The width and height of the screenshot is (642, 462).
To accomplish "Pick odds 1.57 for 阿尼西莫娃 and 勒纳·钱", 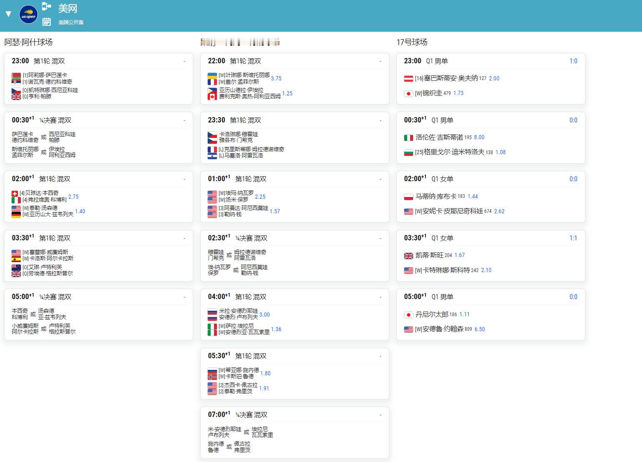I will point(275,212).
